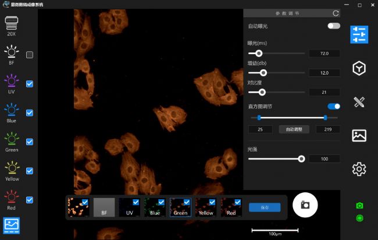Select the Green channel thumbnail
The height and width of the screenshot is (240, 378).
tap(180, 207)
